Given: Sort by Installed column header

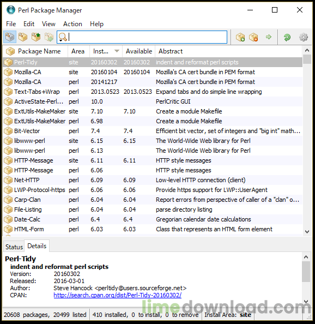Looking at the screenshot, I should (106, 51).
